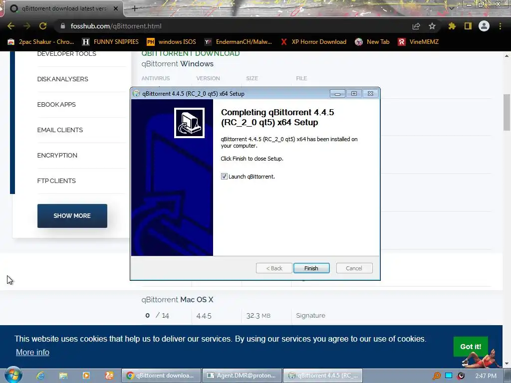Click the monitor icon in the system tray
Image resolution: width=511 pixels, height=383 pixels.
pos(449,376)
